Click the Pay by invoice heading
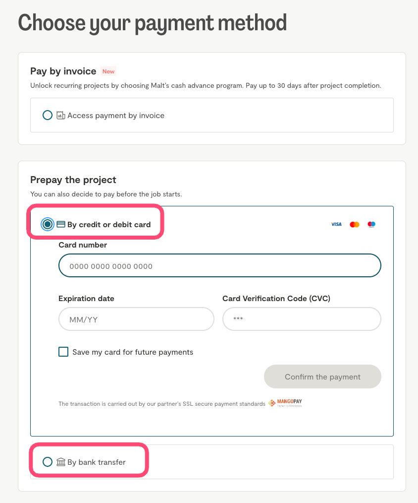 [x=63, y=71]
